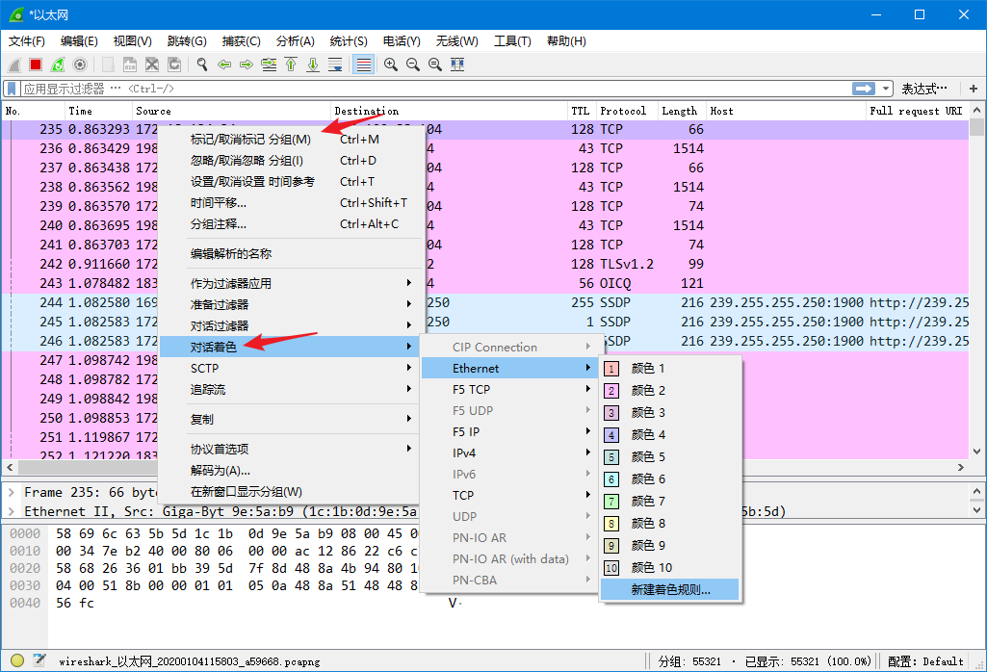Restart the current capture
The image size is (987, 672).
(x=58, y=65)
